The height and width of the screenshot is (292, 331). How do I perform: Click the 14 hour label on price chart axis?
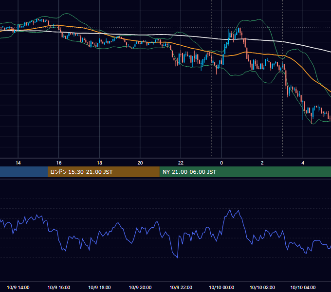18,163
